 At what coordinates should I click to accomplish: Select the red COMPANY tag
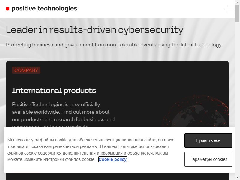point(26,70)
